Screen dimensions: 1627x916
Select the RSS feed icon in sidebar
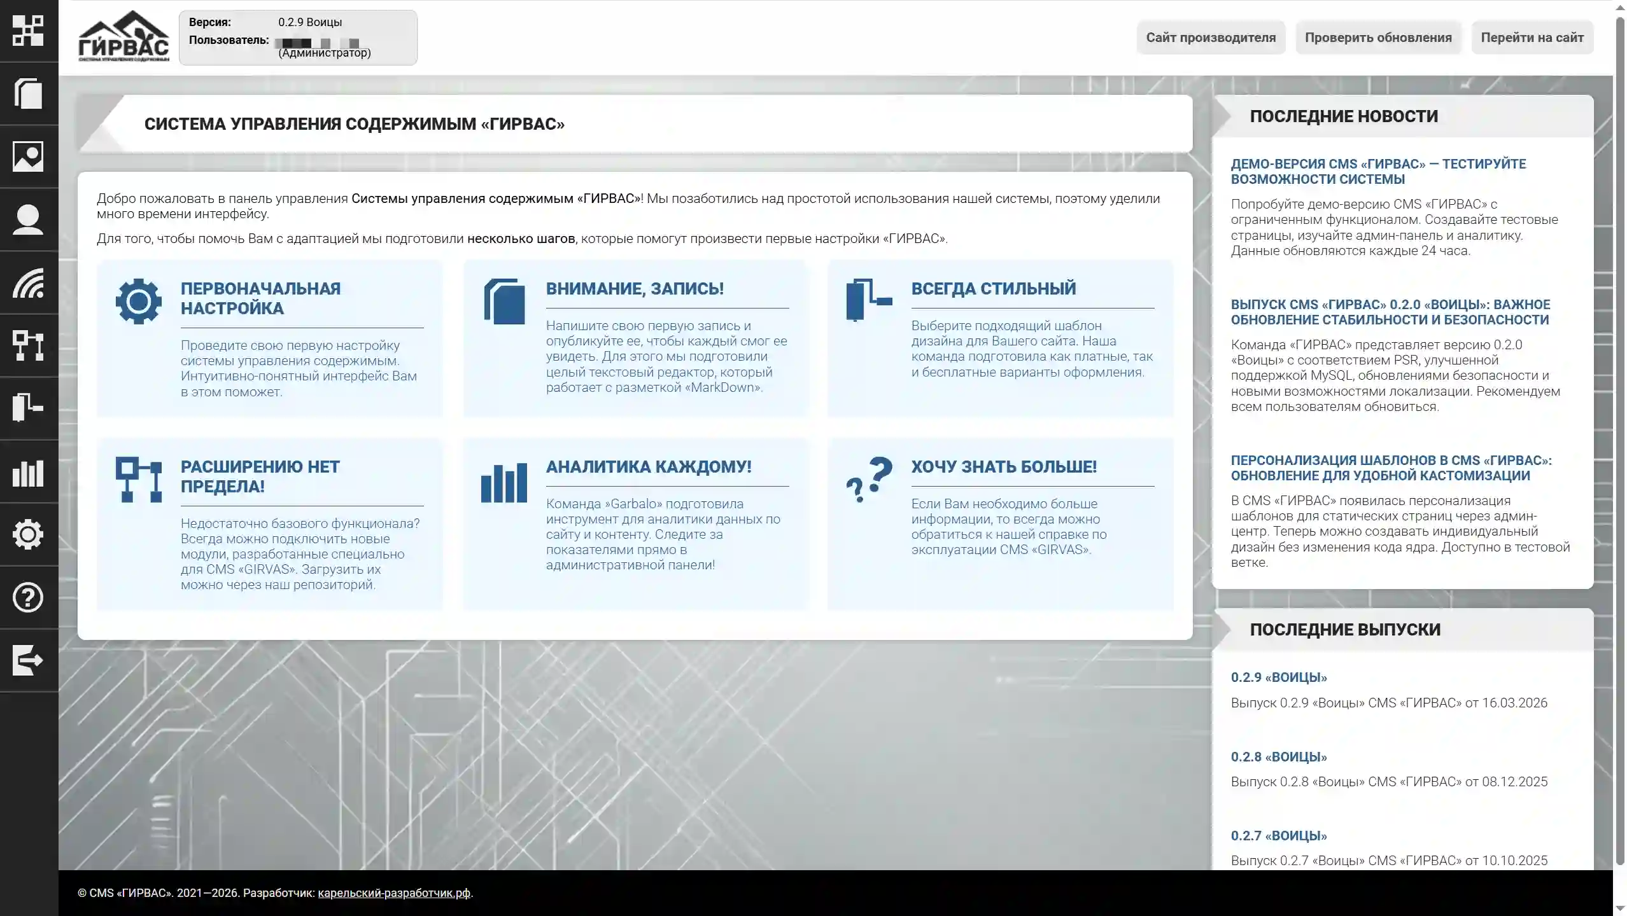pos(29,282)
